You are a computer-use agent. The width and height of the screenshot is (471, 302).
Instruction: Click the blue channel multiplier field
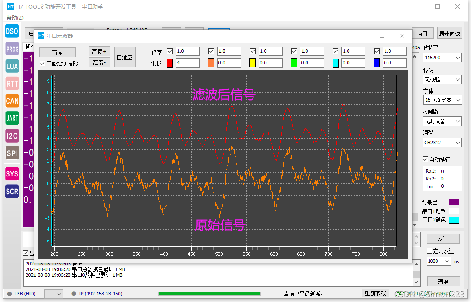coord(395,51)
